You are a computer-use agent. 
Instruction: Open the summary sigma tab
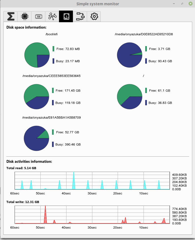click(10, 16)
